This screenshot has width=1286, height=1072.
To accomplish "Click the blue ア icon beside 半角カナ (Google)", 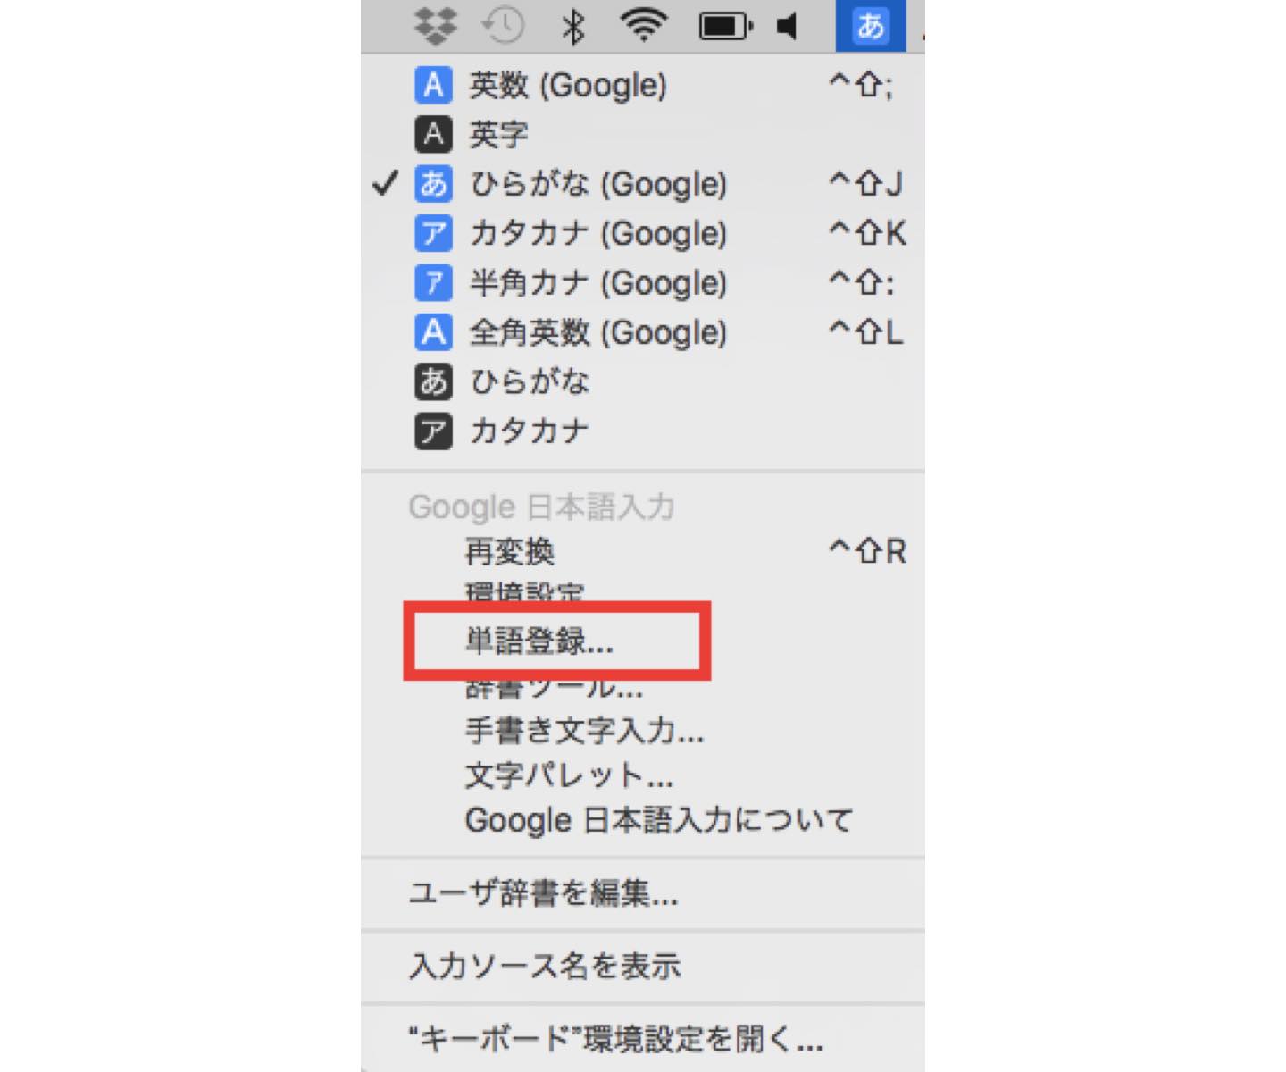I will pos(433,283).
